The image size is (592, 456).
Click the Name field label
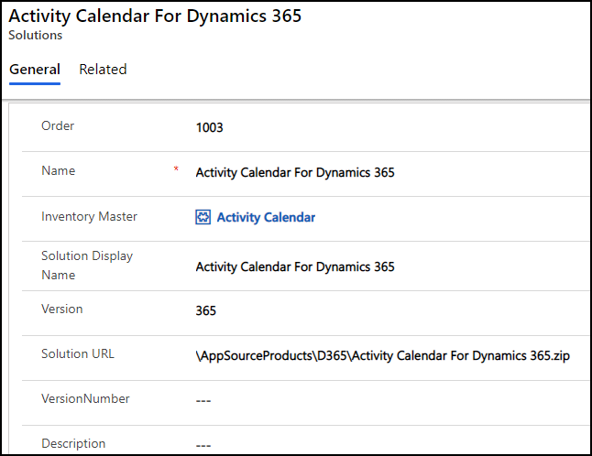59,170
